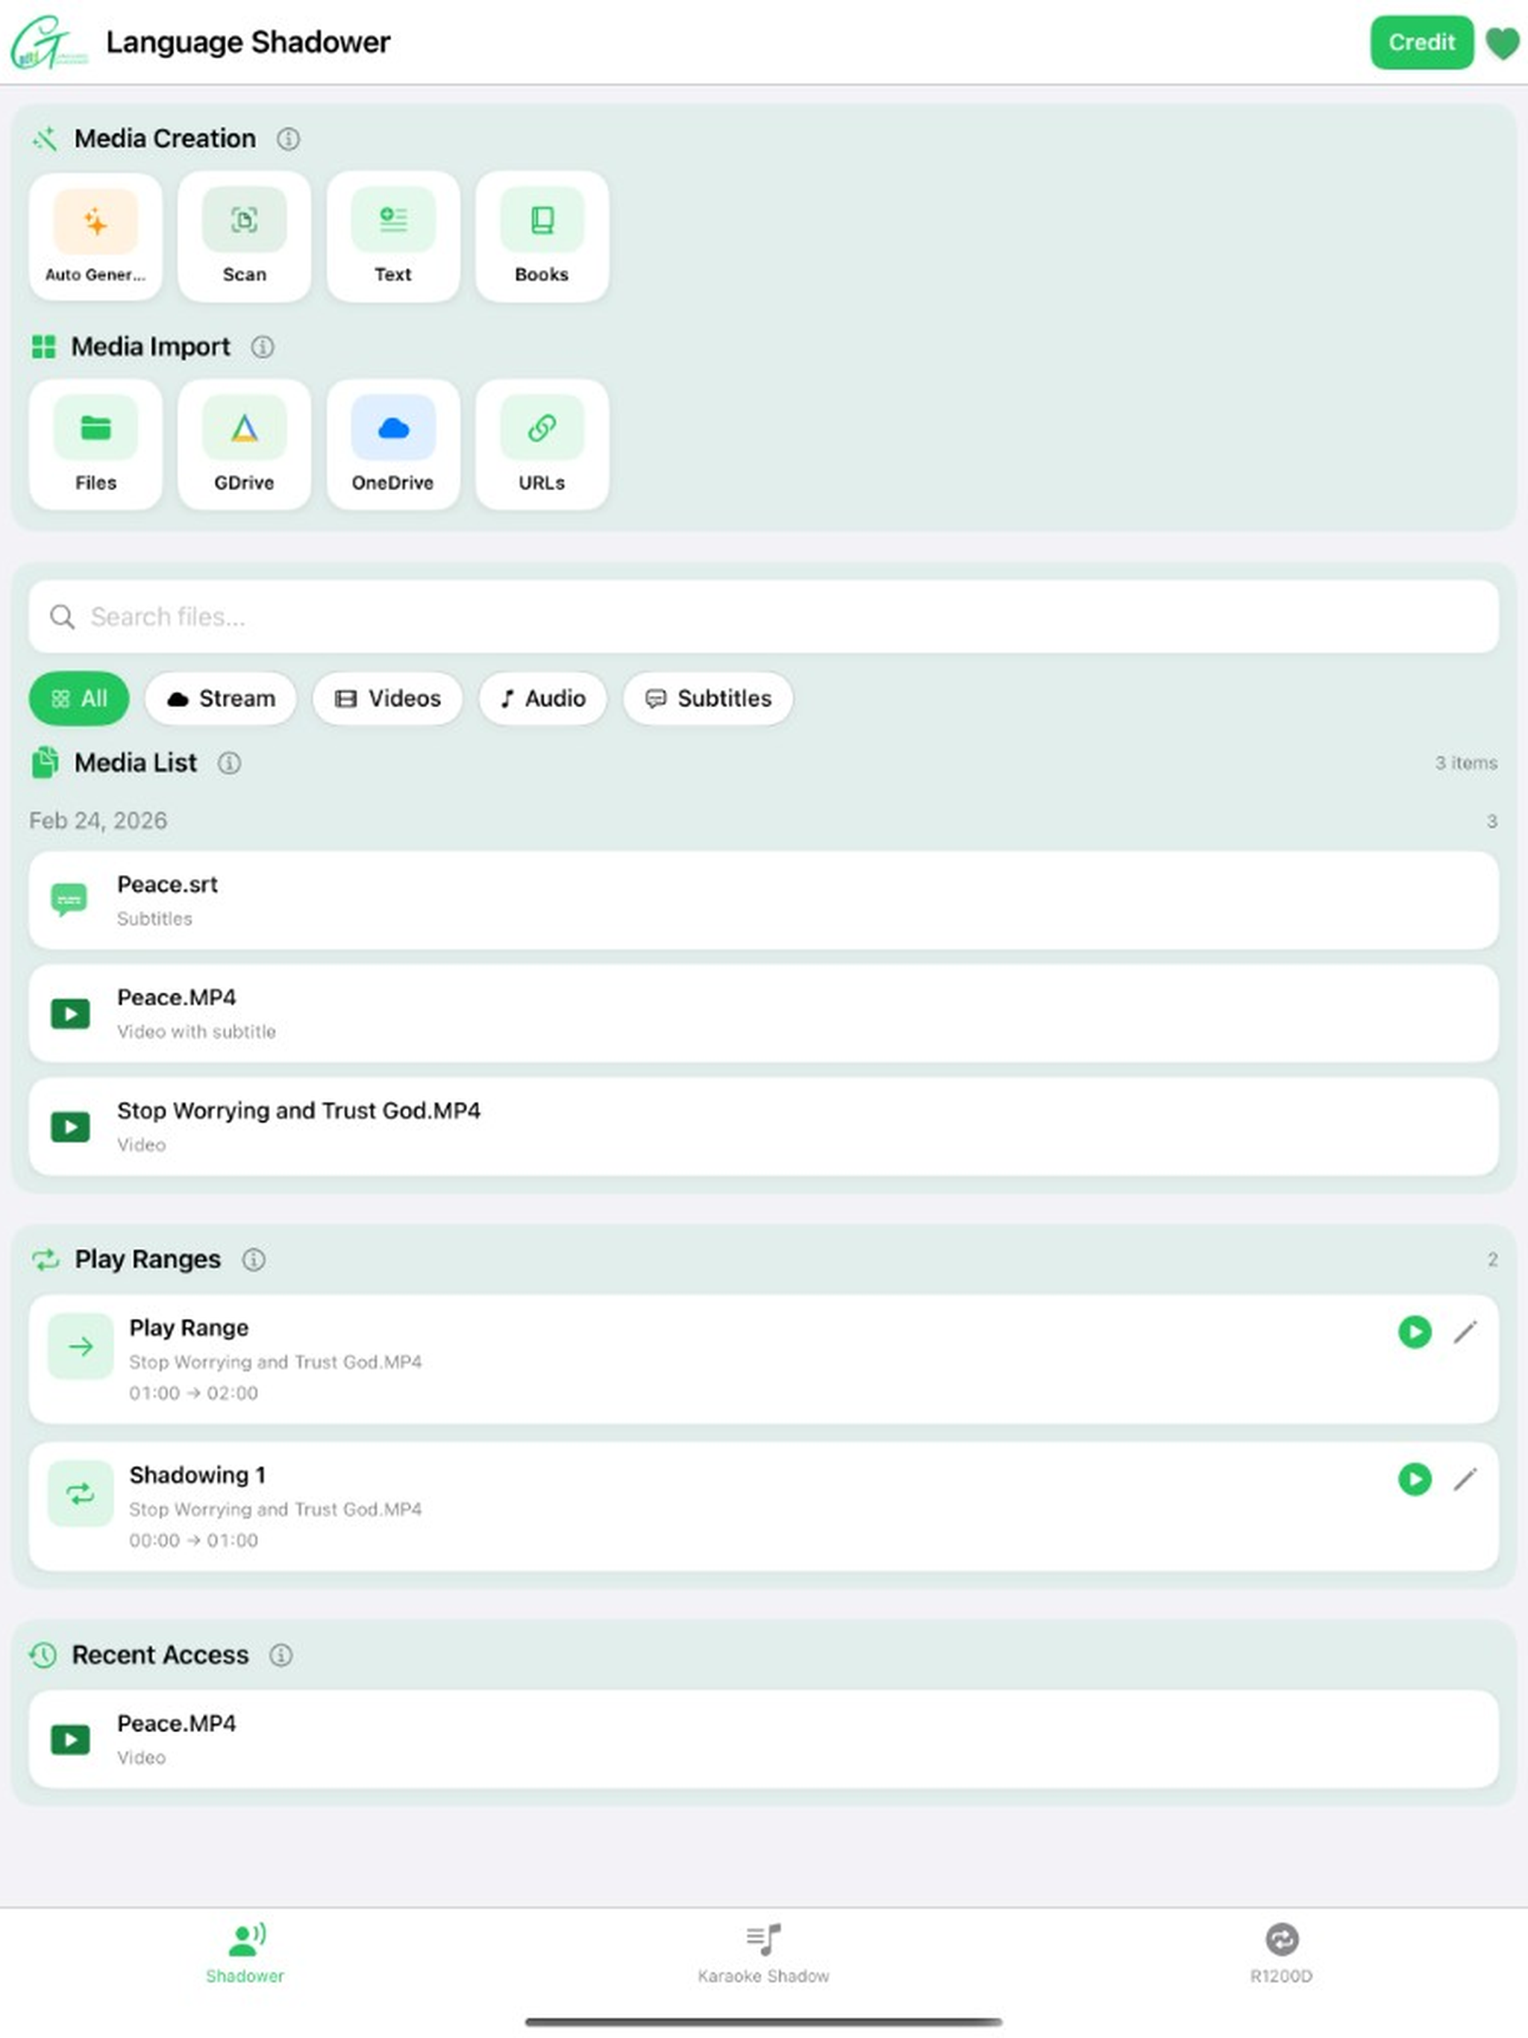Open Peace.MP4 video with subtitle

(764, 1014)
